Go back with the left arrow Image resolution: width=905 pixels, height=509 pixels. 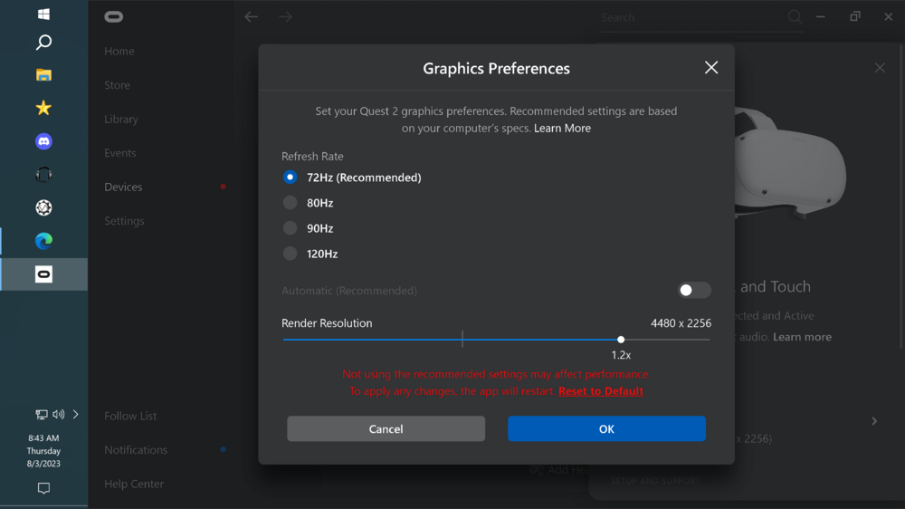251,16
